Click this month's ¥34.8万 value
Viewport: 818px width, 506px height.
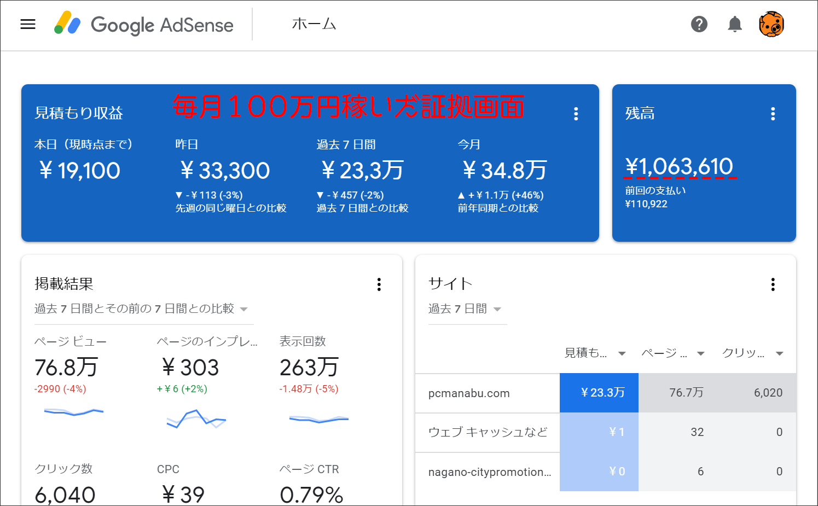point(504,171)
